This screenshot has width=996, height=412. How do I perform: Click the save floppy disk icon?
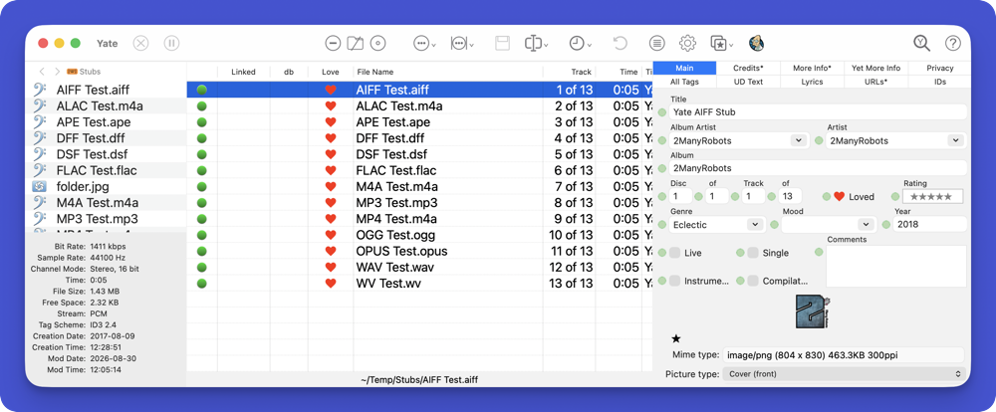(x=502, y=43)
